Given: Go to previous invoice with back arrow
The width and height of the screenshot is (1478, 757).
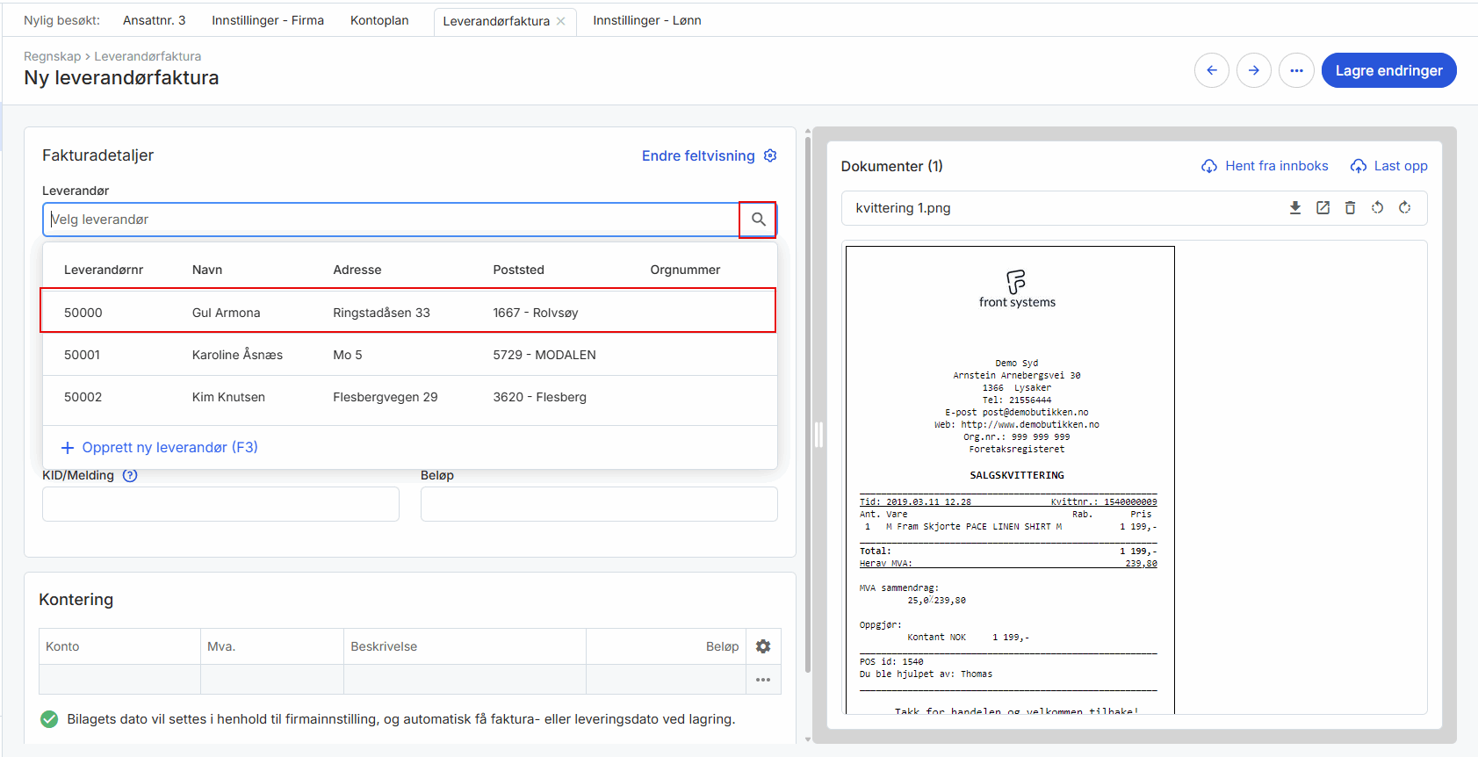Looking at the screenshot, I should click(1212, 70).
